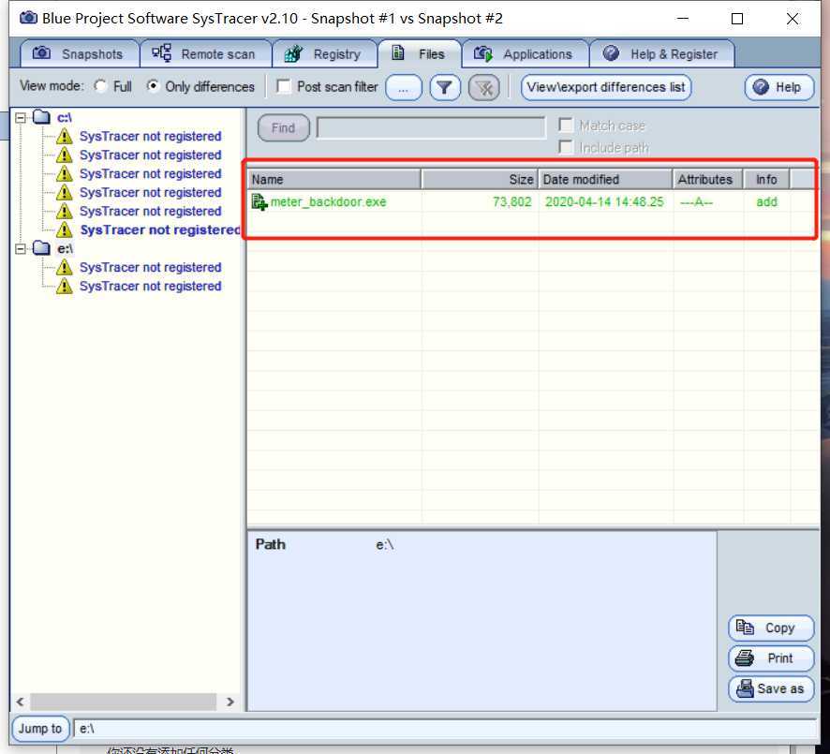Select the c:\ folder icon

coord(41,117)
